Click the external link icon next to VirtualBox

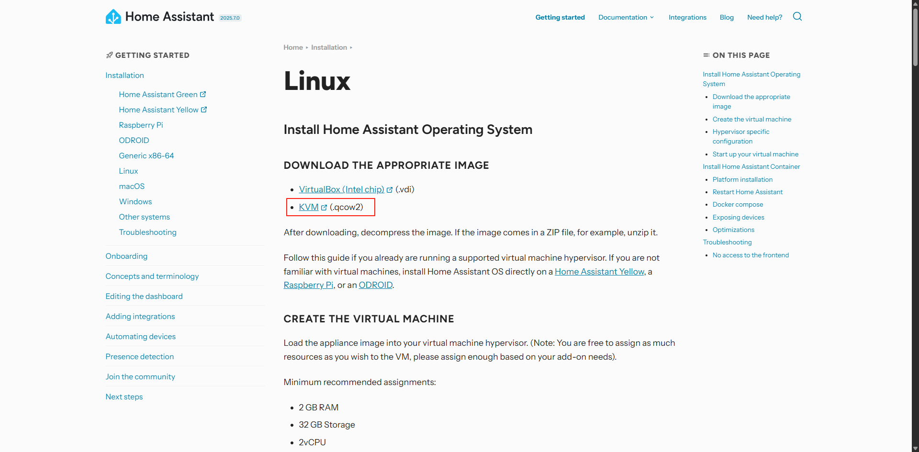click(x=389, y=189)
